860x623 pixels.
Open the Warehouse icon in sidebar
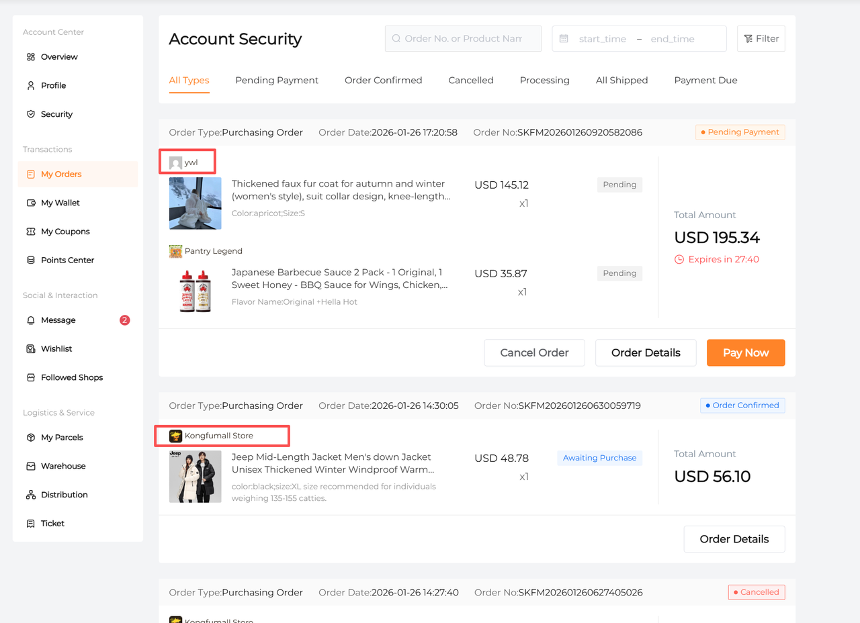[31, 466]
